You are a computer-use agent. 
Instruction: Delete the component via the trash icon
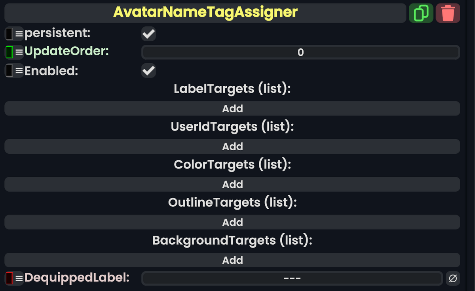tap(448, 13)
